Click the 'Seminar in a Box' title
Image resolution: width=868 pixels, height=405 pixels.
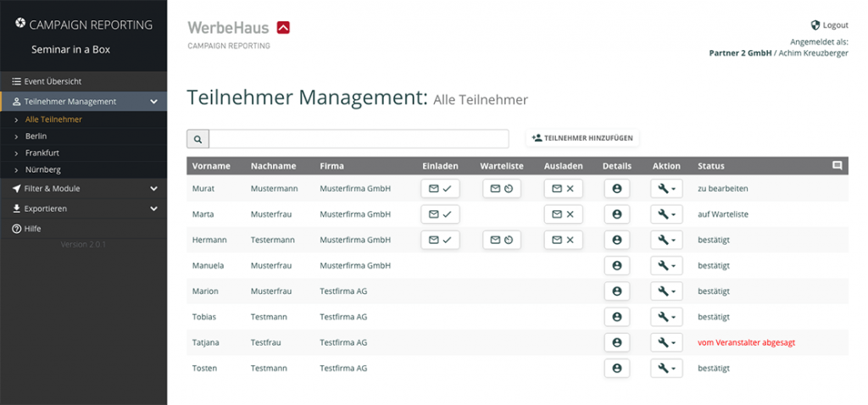71,49
